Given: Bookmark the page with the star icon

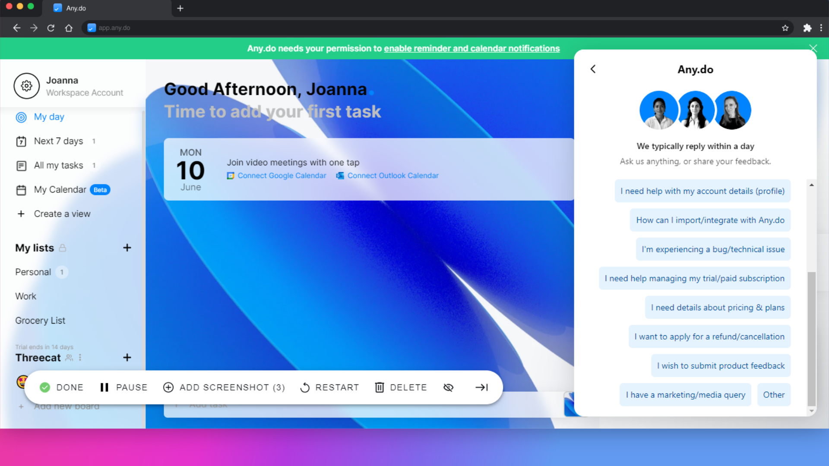Looking at the screenshot, I should (x=785, y=28).
